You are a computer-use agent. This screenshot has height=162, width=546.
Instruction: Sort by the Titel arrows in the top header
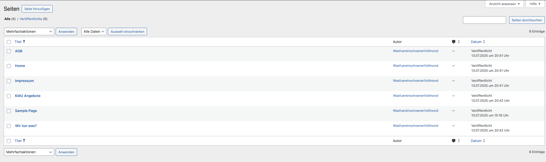pos(24,42)
